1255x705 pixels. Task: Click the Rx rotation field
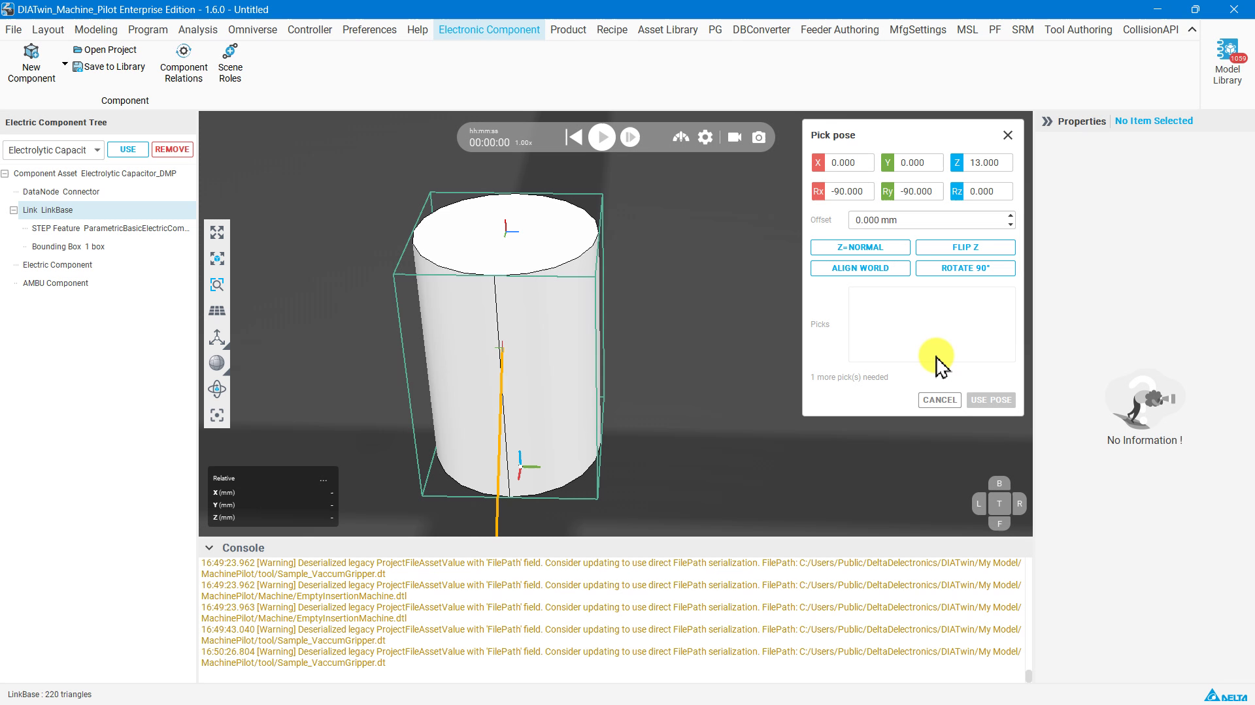[x=849, y=191]
